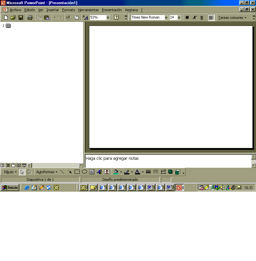The image size is (256, 261).
Task: Open the Herramientas menu
Action: point(88,10)
